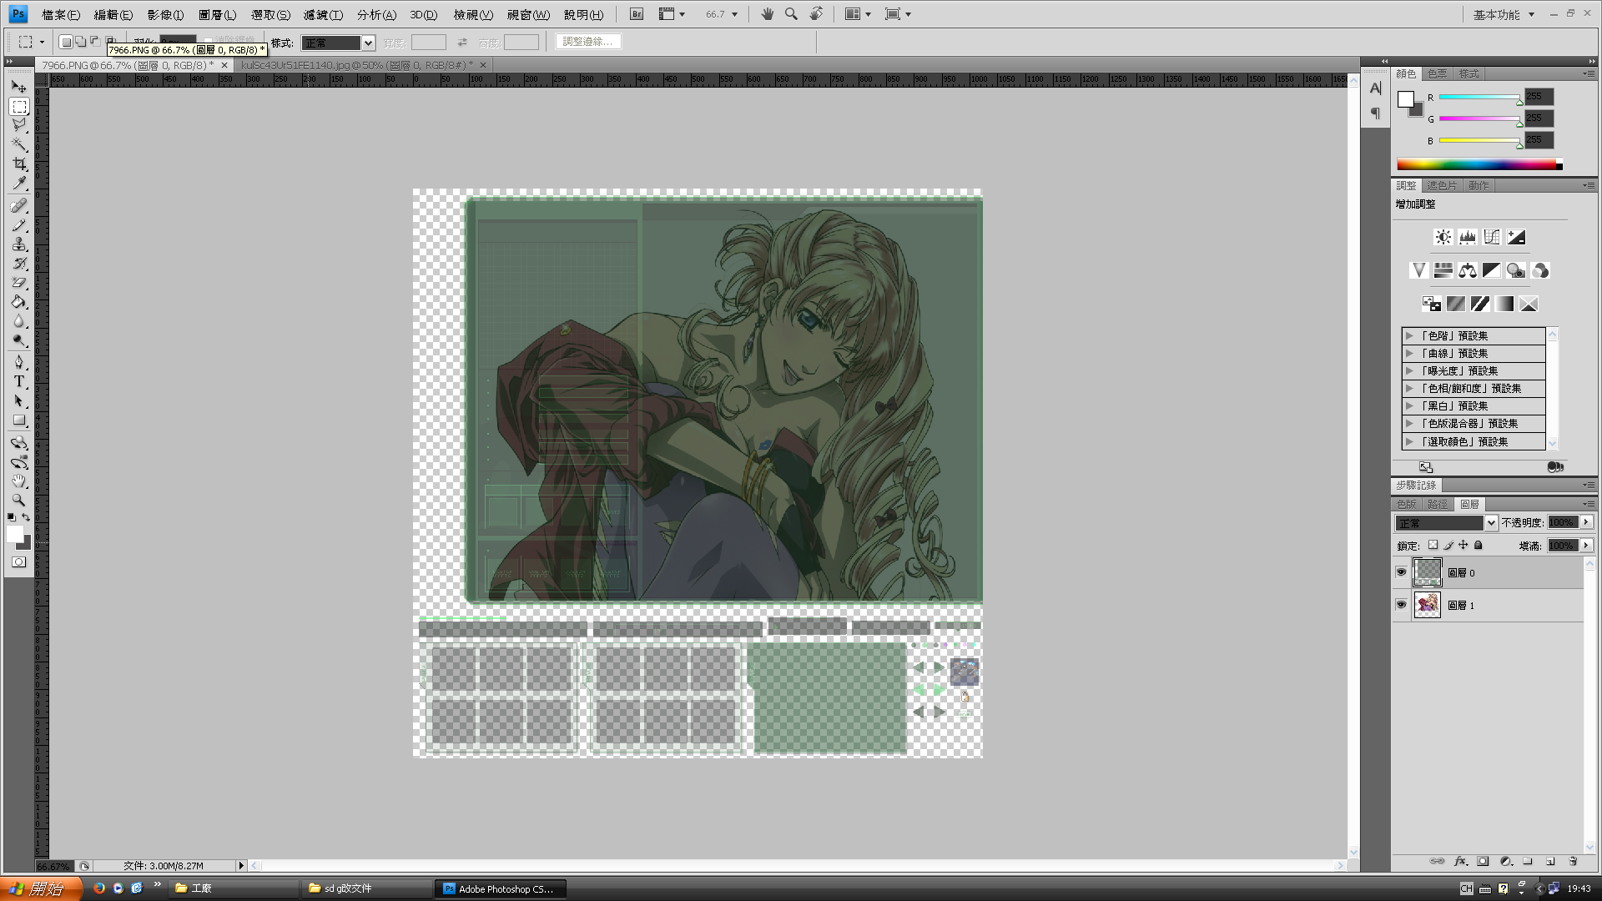Toggle lock transparent pixels
Image resolution: width=1602 pixels, height=901 pixels.
(1433, 546)
